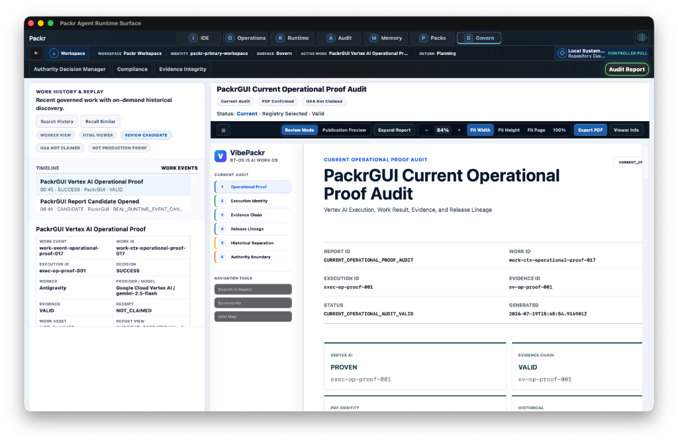The height and width of the screenshot is (443, 678).
Task: Enable Review Mode
Action: pyautogui.click(x=299, y=130)
